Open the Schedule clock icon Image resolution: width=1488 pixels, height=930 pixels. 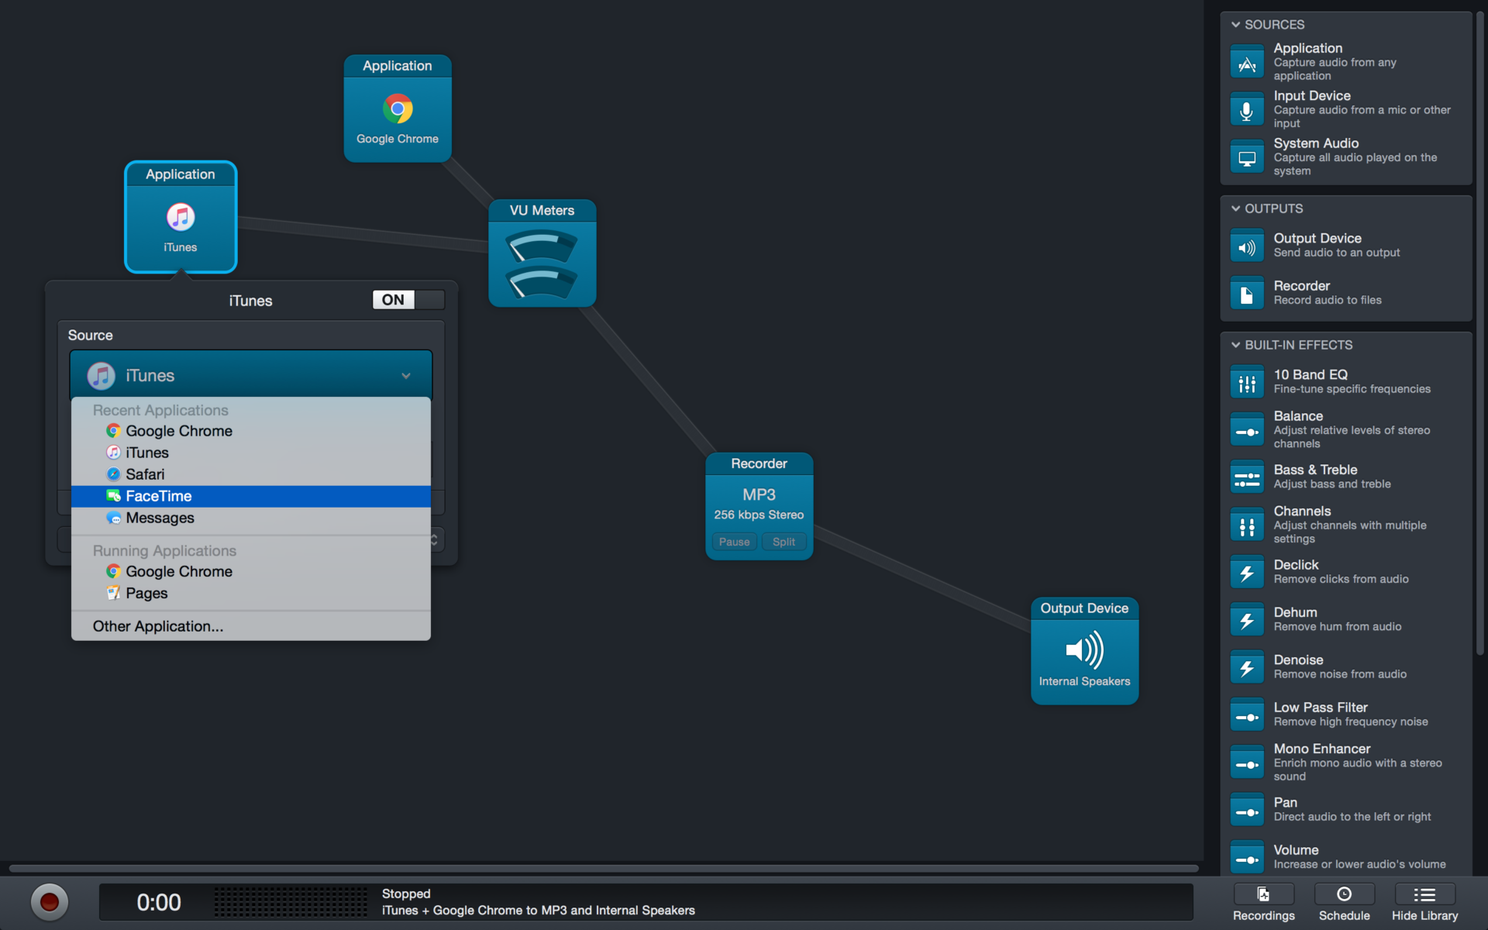click(x=1344, y=894)
